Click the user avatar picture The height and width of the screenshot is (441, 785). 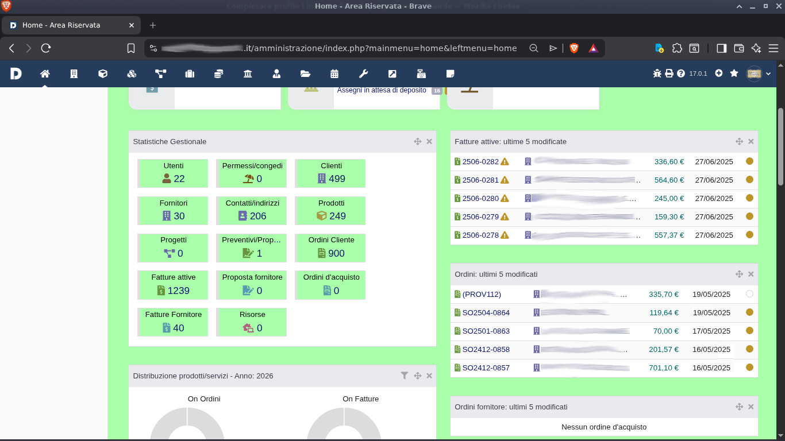pyautogui.click(x=754, y=73)
